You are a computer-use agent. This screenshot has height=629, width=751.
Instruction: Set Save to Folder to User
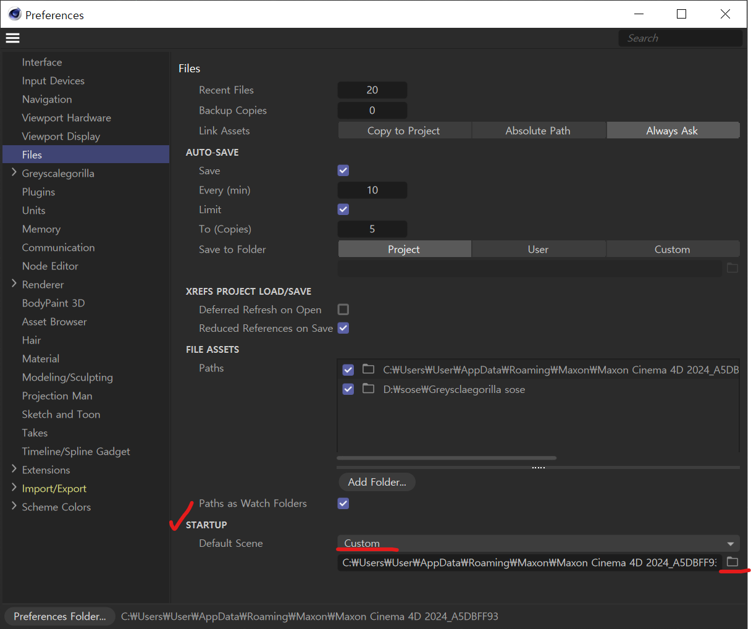[x=538, y=249]
